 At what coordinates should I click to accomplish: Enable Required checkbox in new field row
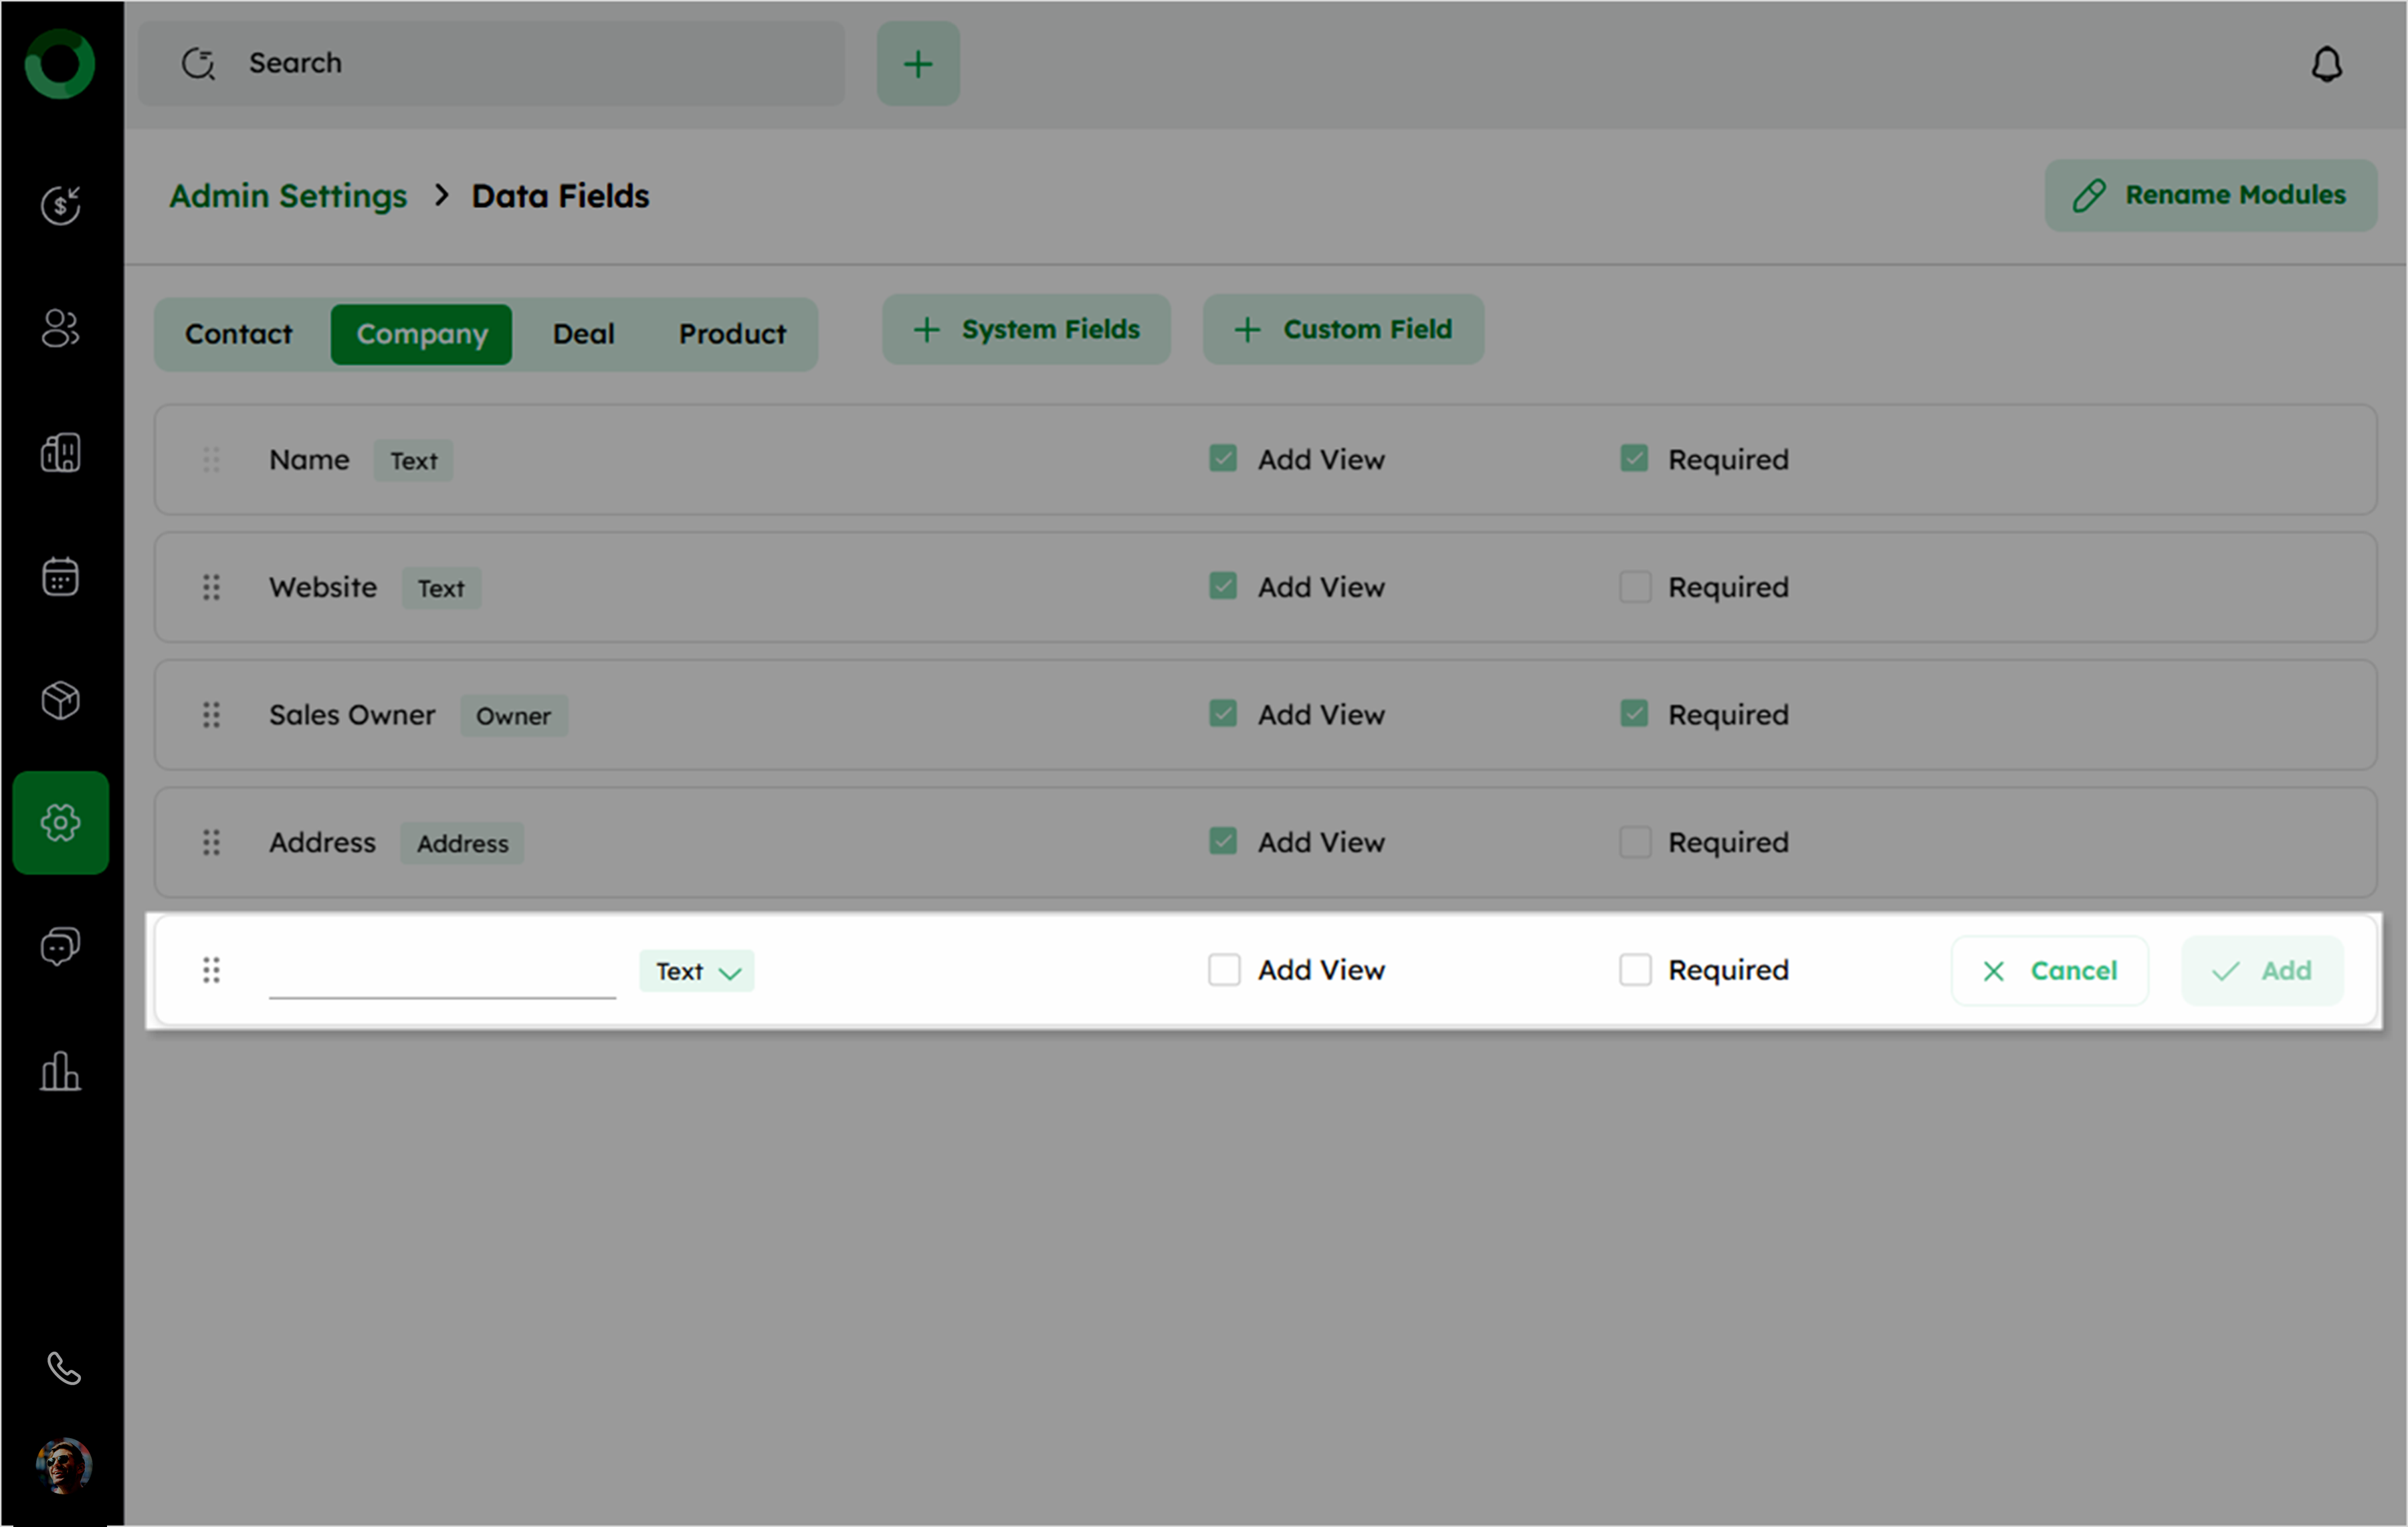tap(1635, 969)
